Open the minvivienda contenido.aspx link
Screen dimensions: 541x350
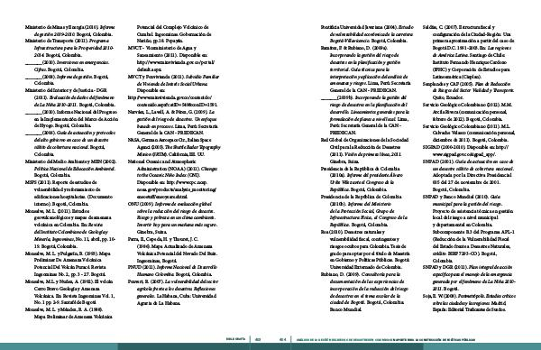click(x=172, y=101)
